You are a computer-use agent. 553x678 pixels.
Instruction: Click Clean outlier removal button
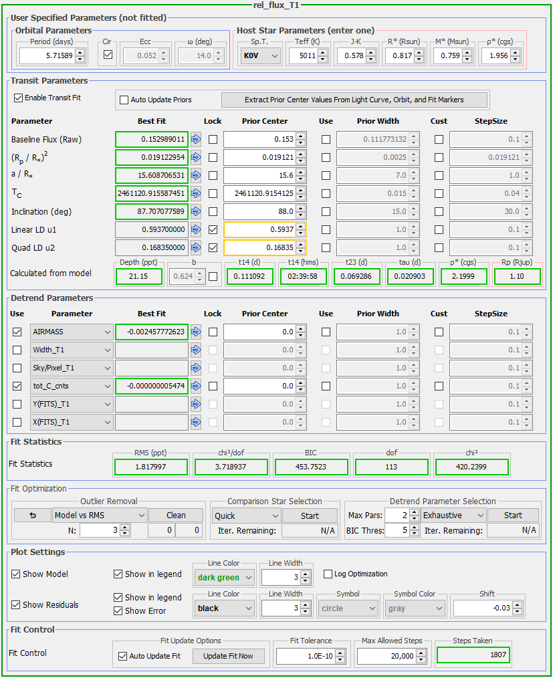176,516
